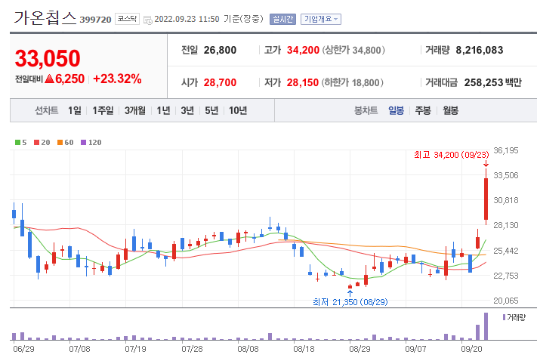
Task: Switch to the 주봉 candlestick chart
Action: 423,110
